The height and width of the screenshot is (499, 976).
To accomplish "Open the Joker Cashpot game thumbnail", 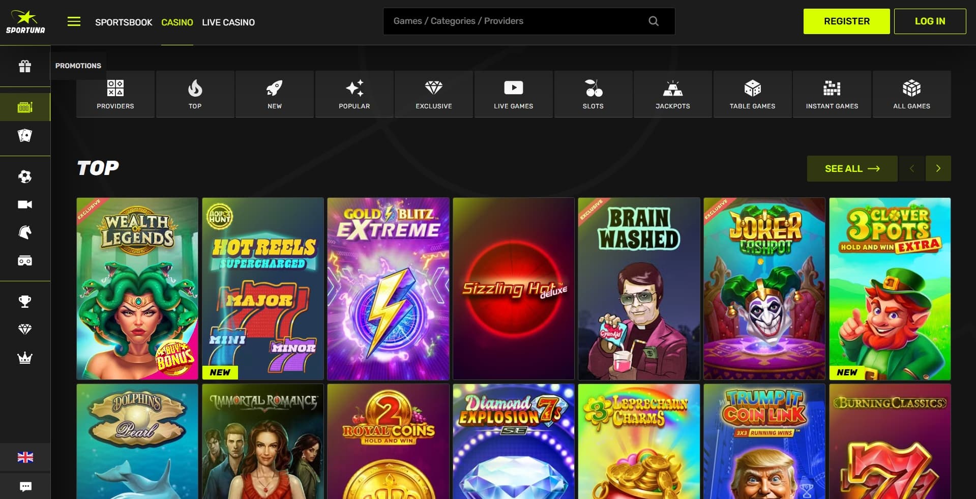I will click(764, 288).
